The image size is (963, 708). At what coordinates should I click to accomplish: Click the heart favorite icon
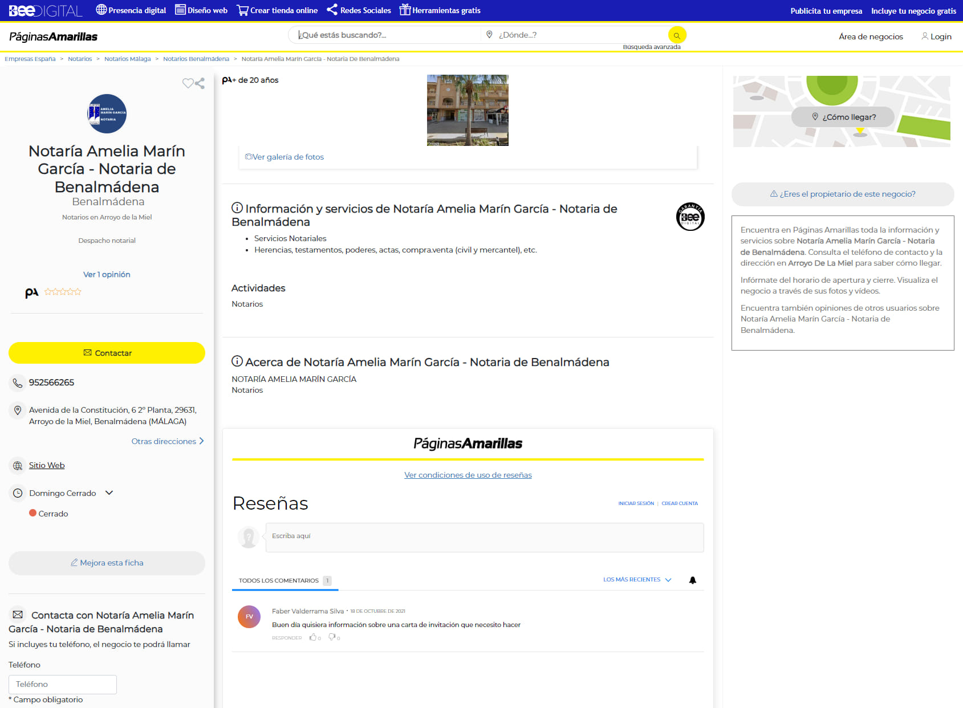pos(188,83)
